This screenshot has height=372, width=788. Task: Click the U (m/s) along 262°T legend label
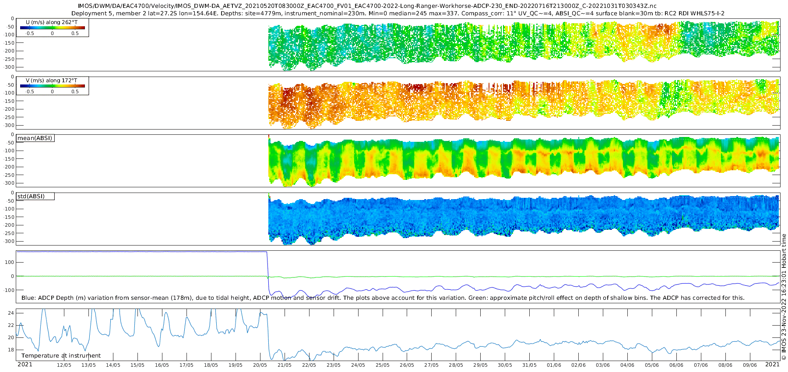coord(52,22)
